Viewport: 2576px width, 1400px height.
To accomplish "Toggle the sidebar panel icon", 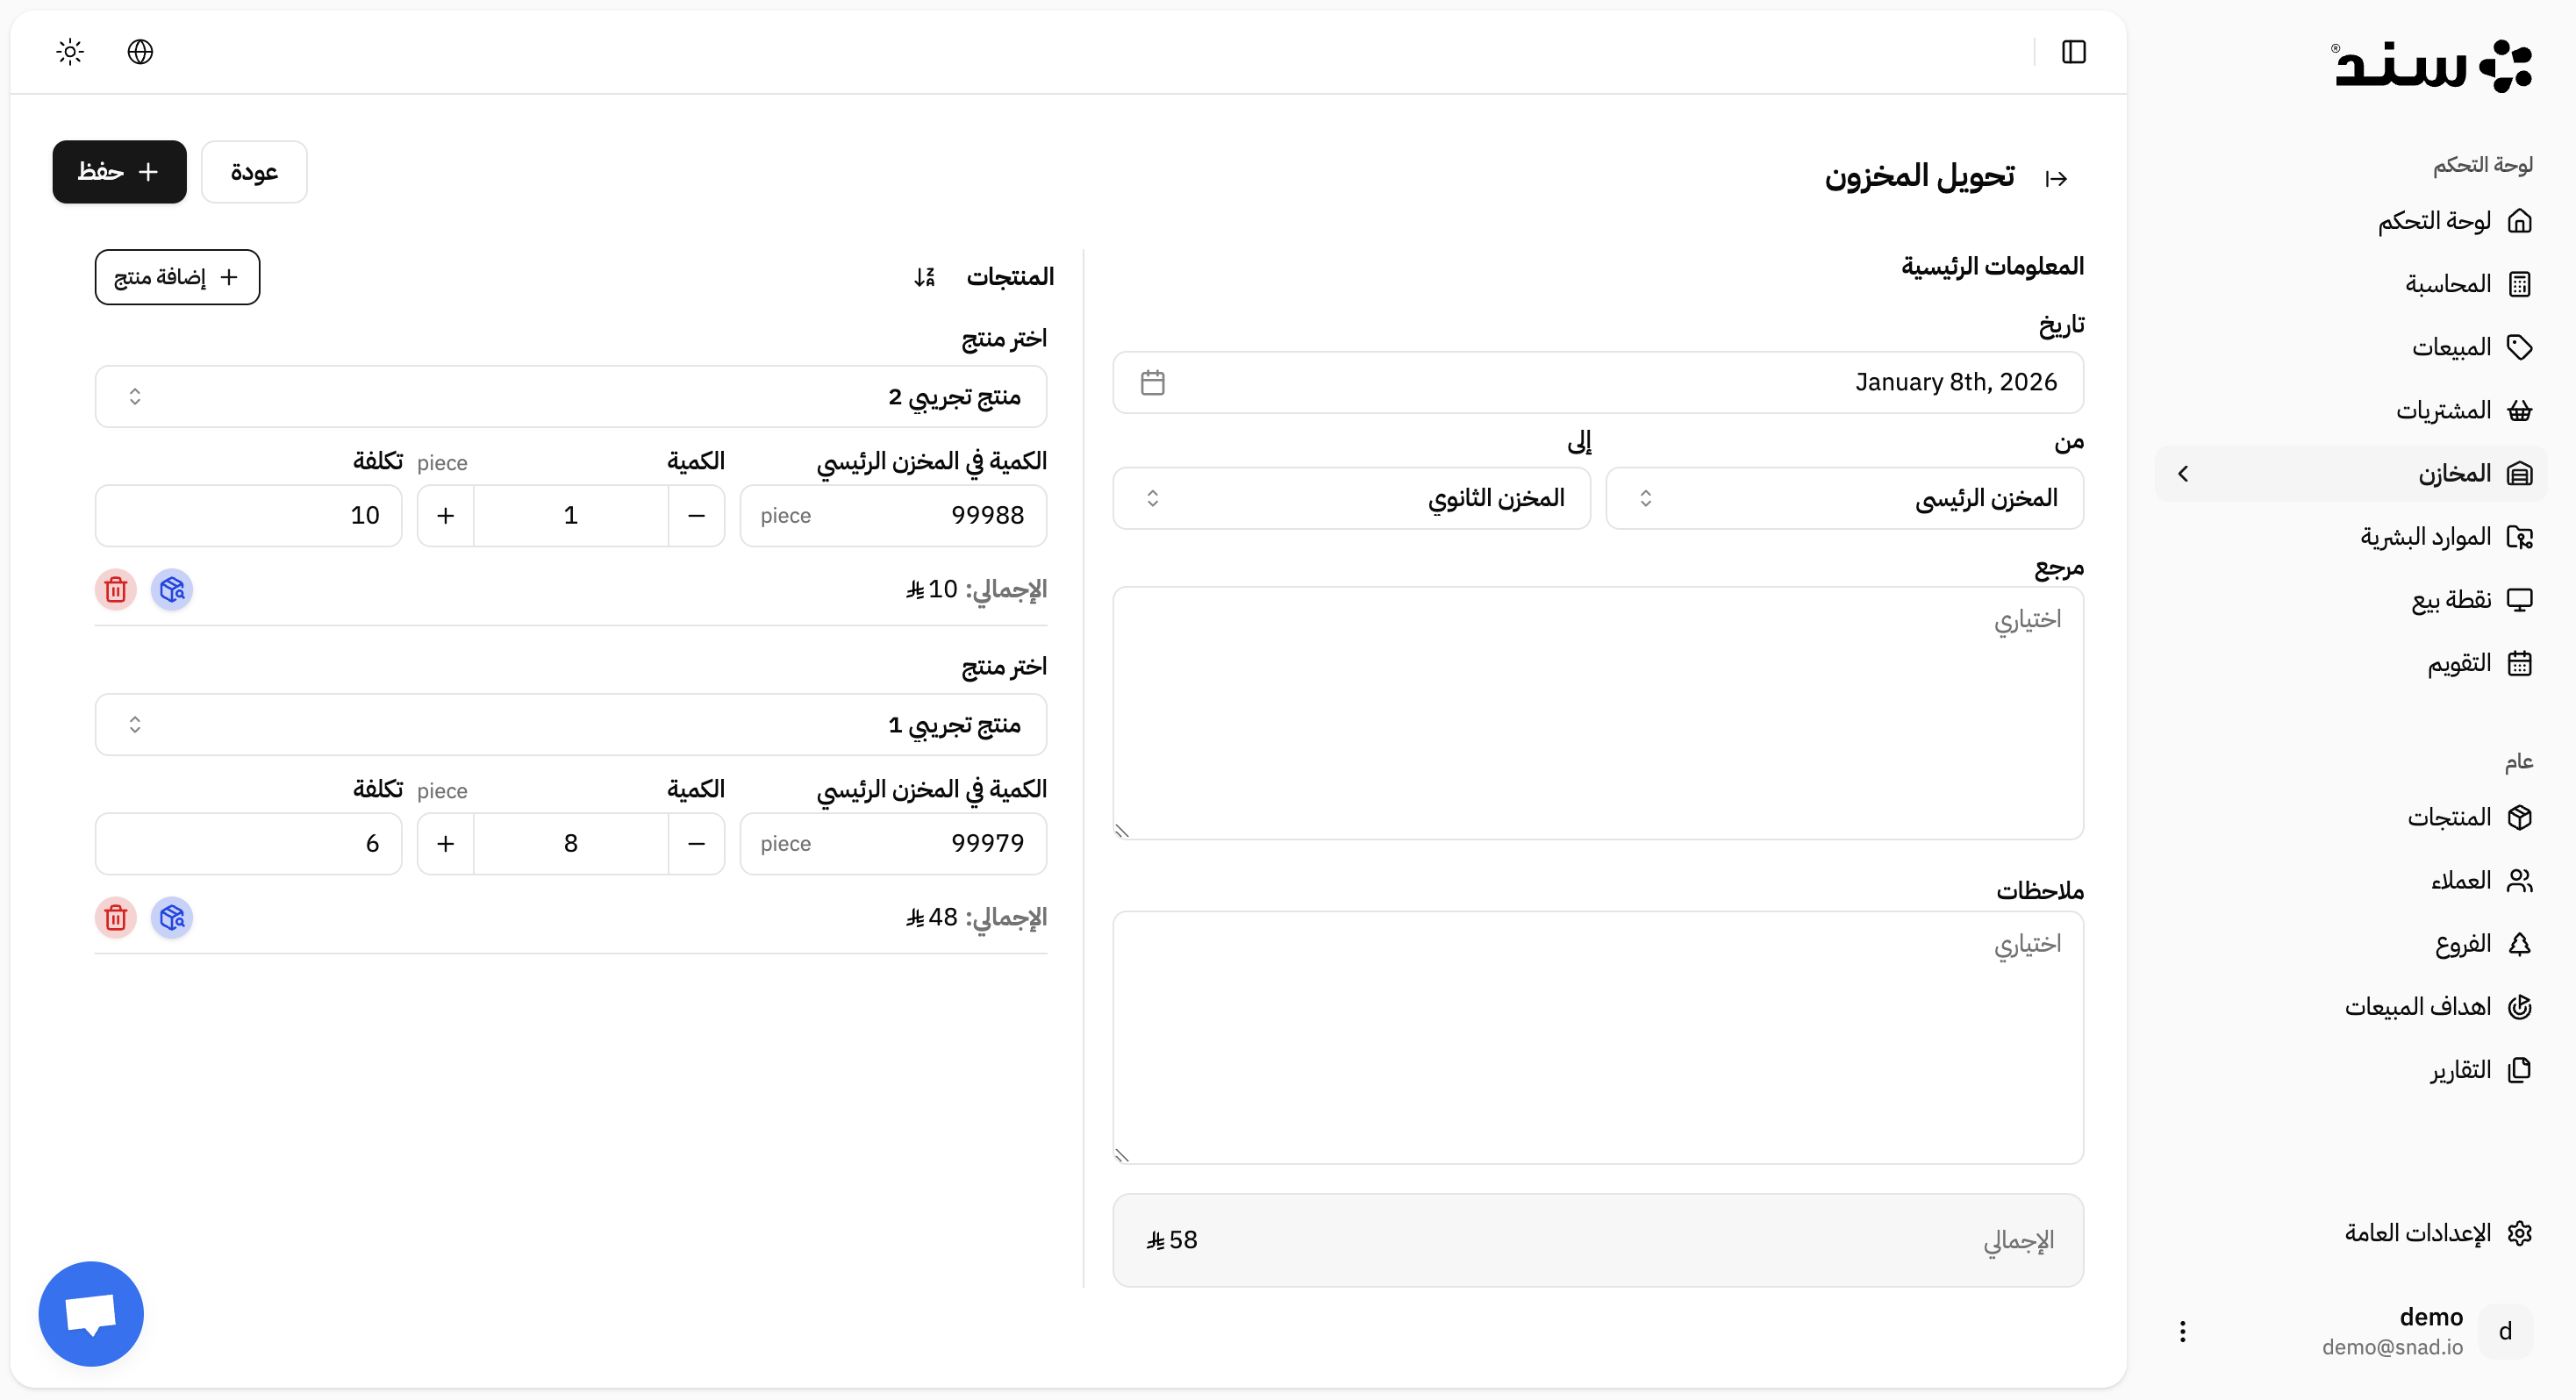I will point(2073,52).
